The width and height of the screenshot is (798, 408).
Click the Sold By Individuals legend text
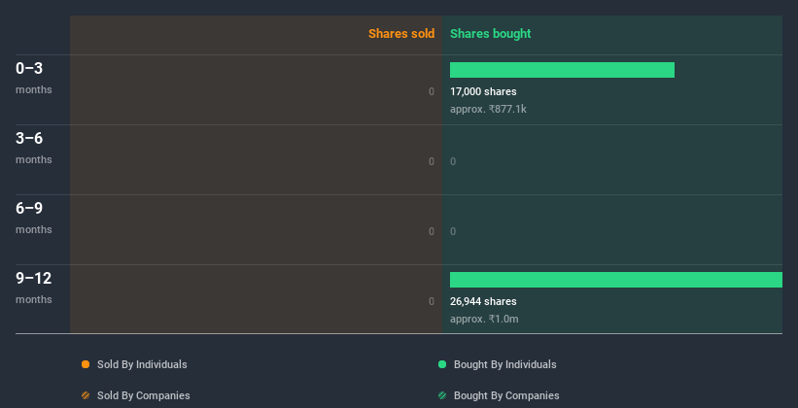142,364
